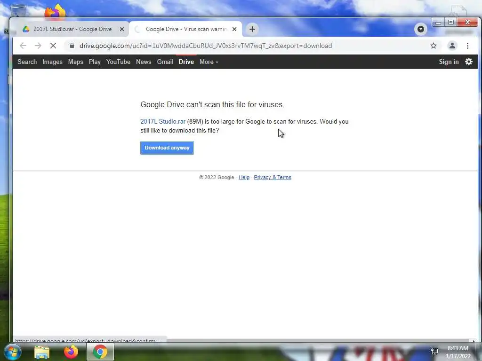Click Sign in on Google bar
The width and height of the screenshot is (482, 361).
tap(449, 62)
